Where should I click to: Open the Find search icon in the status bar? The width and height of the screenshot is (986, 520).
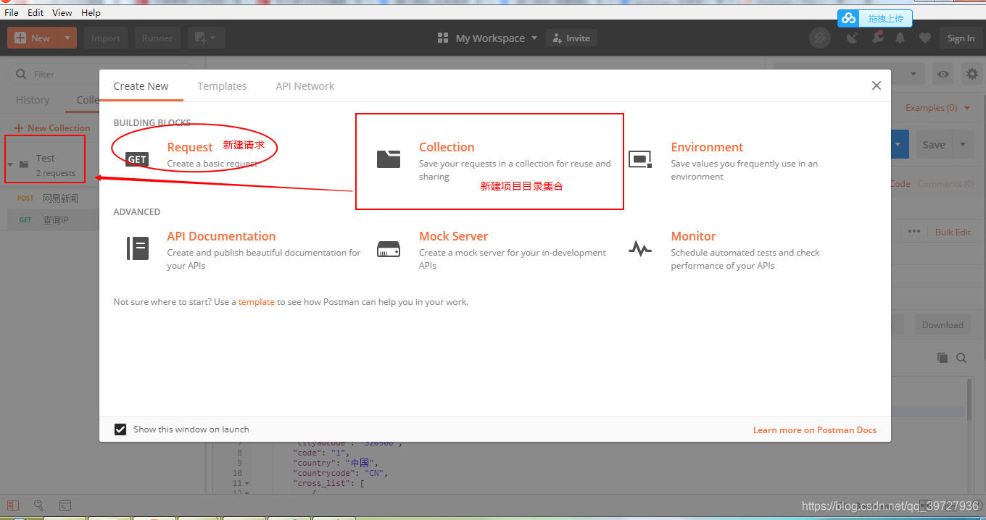point(39,506)
